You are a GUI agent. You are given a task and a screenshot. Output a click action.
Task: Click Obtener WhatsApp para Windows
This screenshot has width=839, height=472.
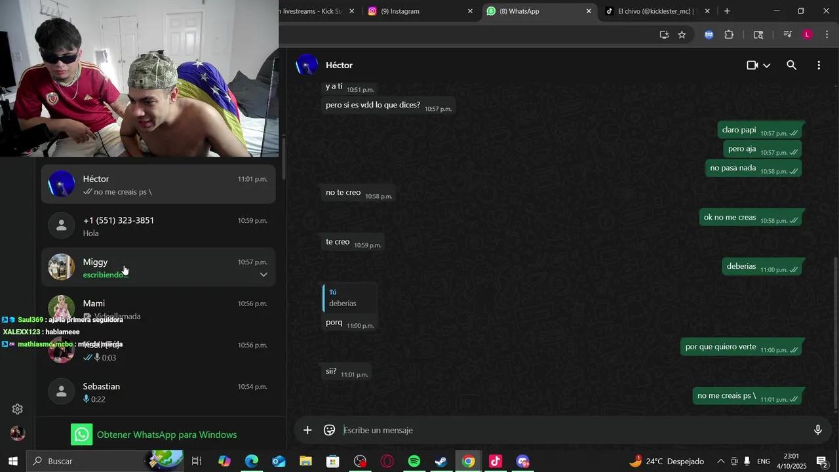tap(166, 435)
